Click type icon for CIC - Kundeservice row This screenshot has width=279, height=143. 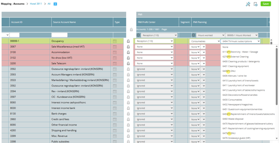pyautogui.click(x=115, y=97)
